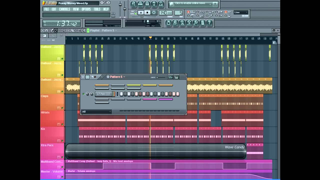This screenshot has height=180, width=320.
Task: Toggle Playlist magnet snap button
Action: (x=46, y=30)
